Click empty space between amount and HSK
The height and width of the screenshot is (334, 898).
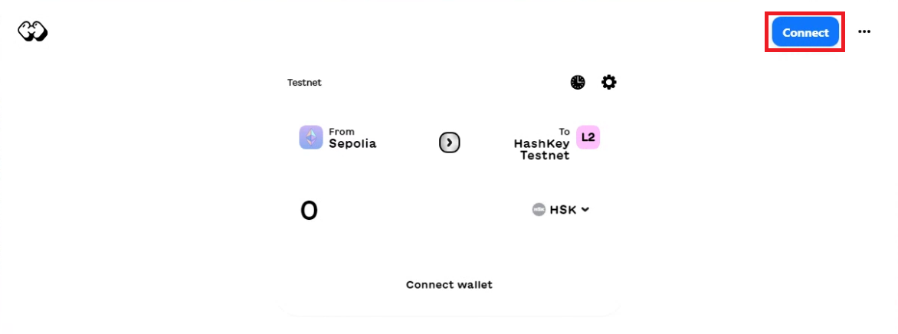[421, 210]
